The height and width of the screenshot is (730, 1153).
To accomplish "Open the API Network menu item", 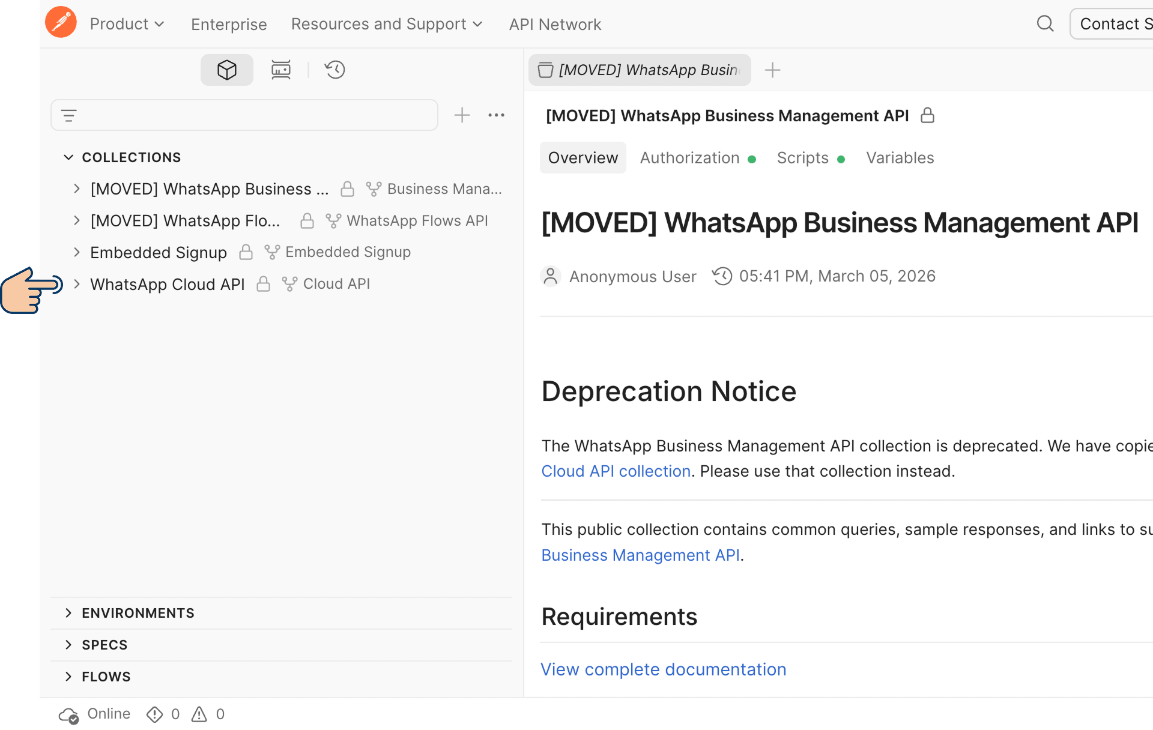I will (555, 24).
